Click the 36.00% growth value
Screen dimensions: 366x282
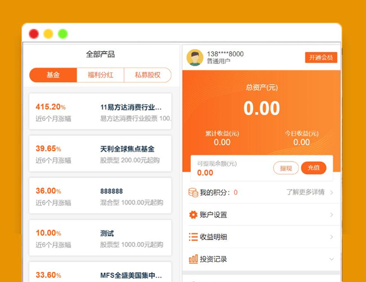(x=48, y=191)
